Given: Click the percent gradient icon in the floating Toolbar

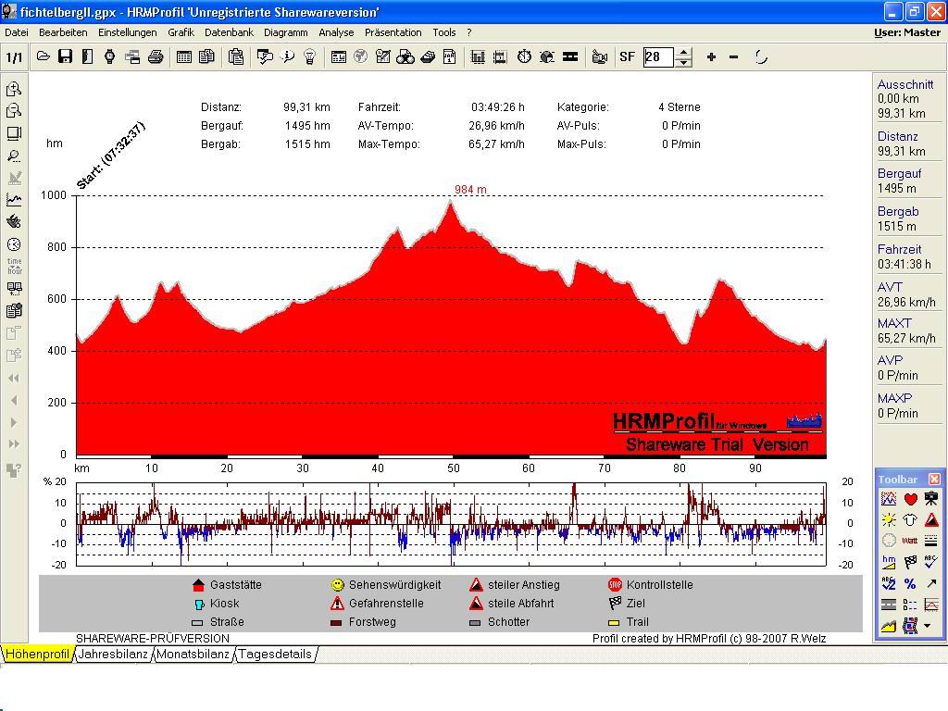Looking at the screenshot, I should click(910, 583).
